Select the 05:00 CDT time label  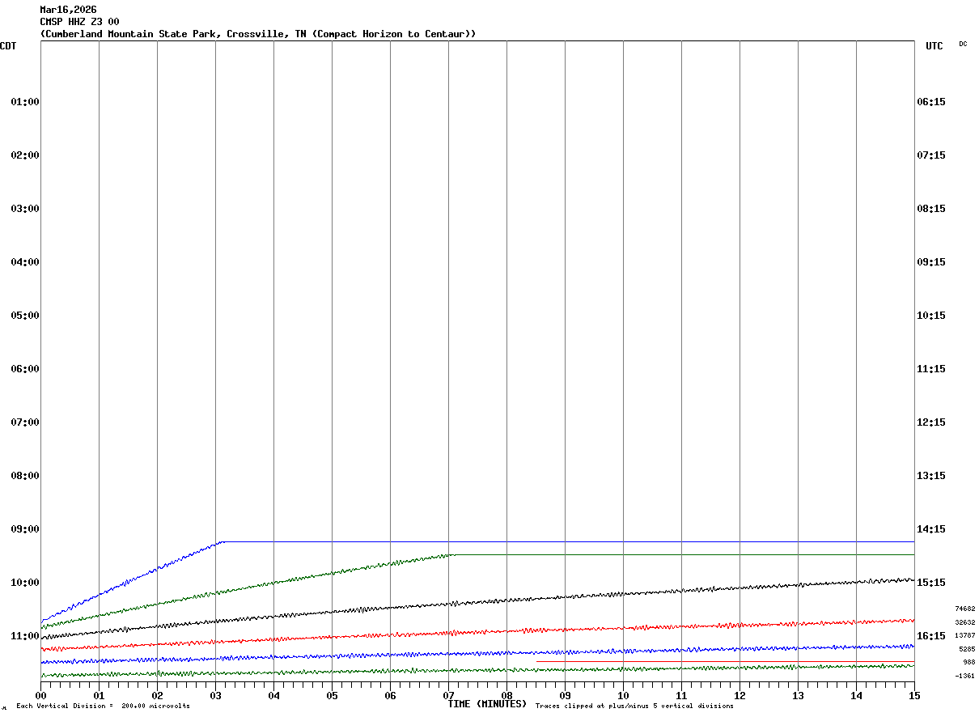coord(25,316)
